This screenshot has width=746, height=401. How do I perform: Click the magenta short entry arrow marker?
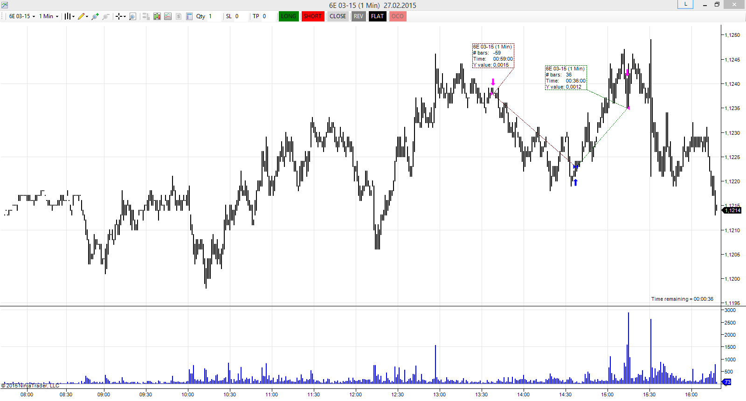493,82
